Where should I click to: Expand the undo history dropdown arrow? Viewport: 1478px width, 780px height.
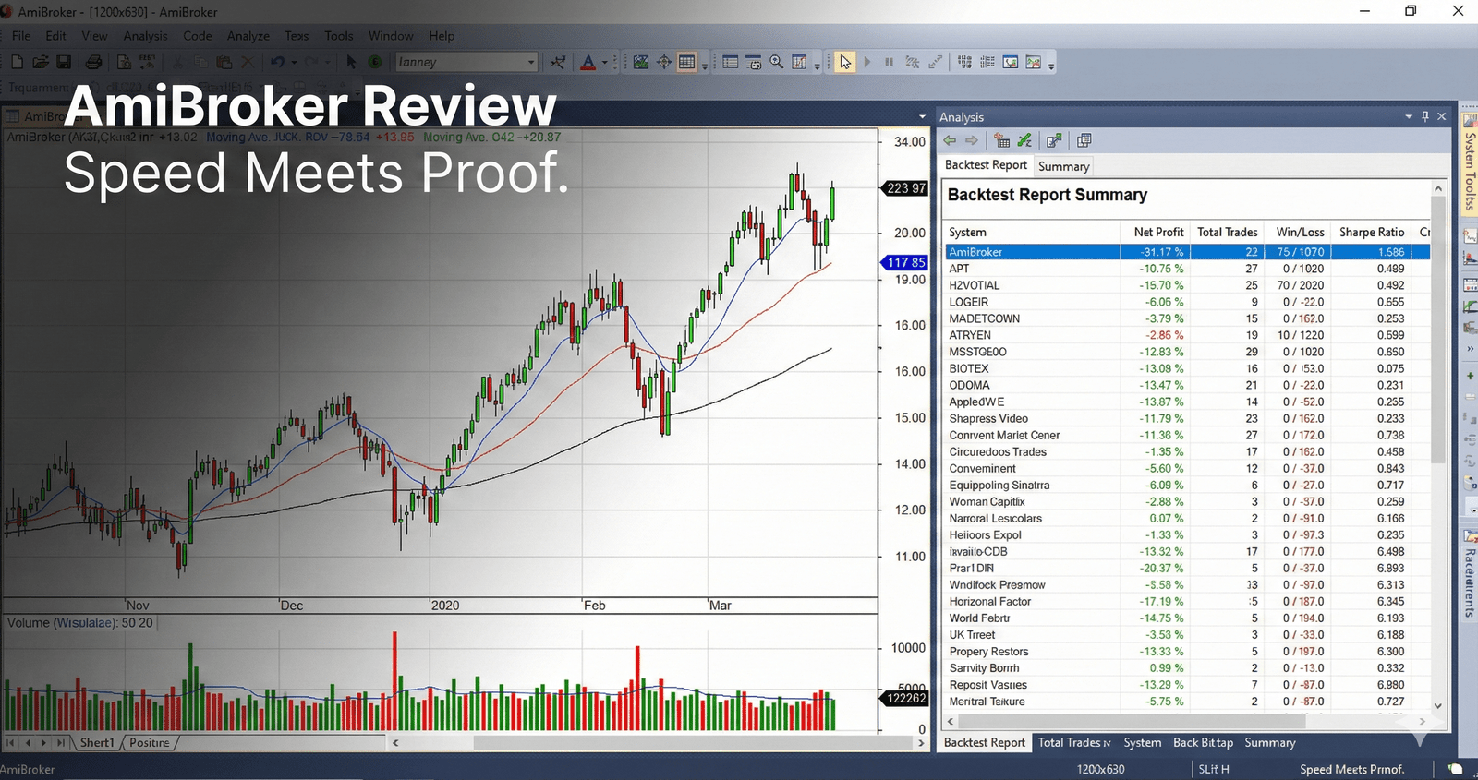(294, 62)
